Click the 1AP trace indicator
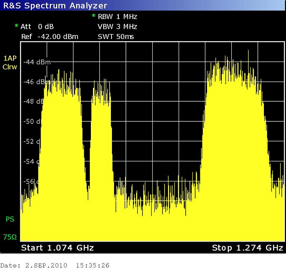The width and height of the screenshot is (286, 278). click(x=10, y=59)
